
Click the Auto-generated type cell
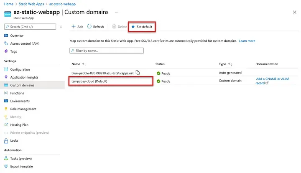point(230,73)
